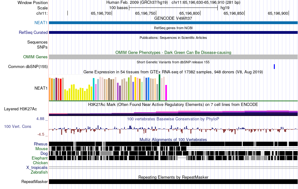This screenshot has width=298, height=189.
Task: Click the OMIM Genes track label
Action: pos(35,57)
